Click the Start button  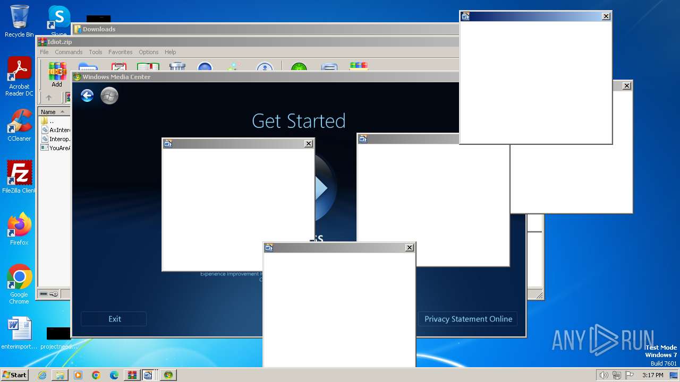[14, 375]
